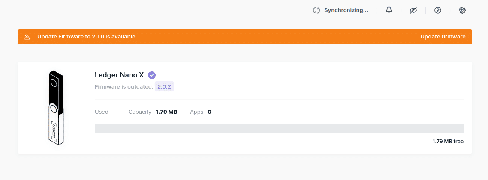Click the Capacity 1.79 MB value
Image resolution: width=488 pixels, height=180 pixels.
(166, 112)
